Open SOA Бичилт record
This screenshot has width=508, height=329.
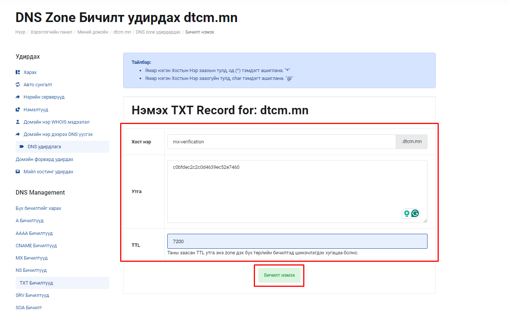(x=29, y=308)
